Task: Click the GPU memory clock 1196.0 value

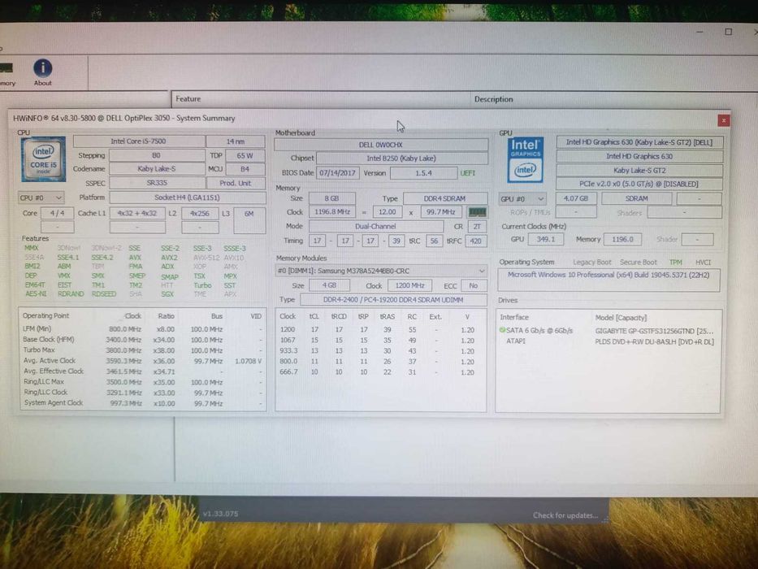Action: pos(622,239)
